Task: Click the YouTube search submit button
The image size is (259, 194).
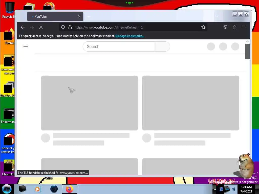Action: click(162, 46)
